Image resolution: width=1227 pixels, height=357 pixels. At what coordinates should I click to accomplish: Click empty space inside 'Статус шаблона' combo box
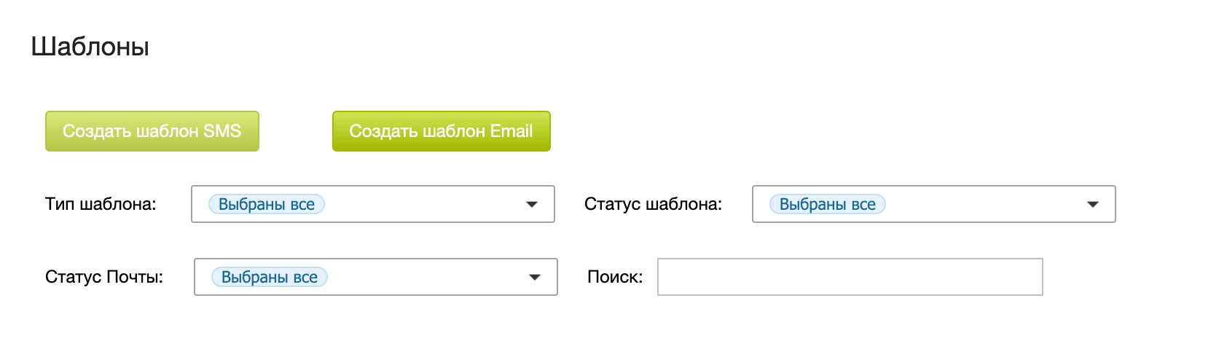click(x=984, y=204)
